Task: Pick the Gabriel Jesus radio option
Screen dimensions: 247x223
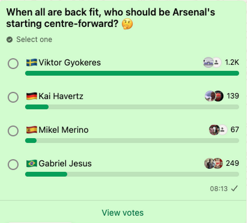Action: click(x=13, y=165)
